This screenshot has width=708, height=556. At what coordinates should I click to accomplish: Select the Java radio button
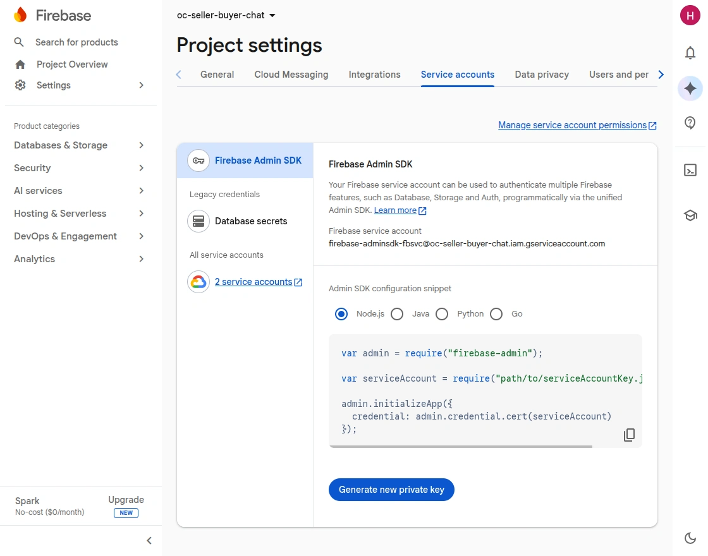pyautogui.click(x=397, y=314)
